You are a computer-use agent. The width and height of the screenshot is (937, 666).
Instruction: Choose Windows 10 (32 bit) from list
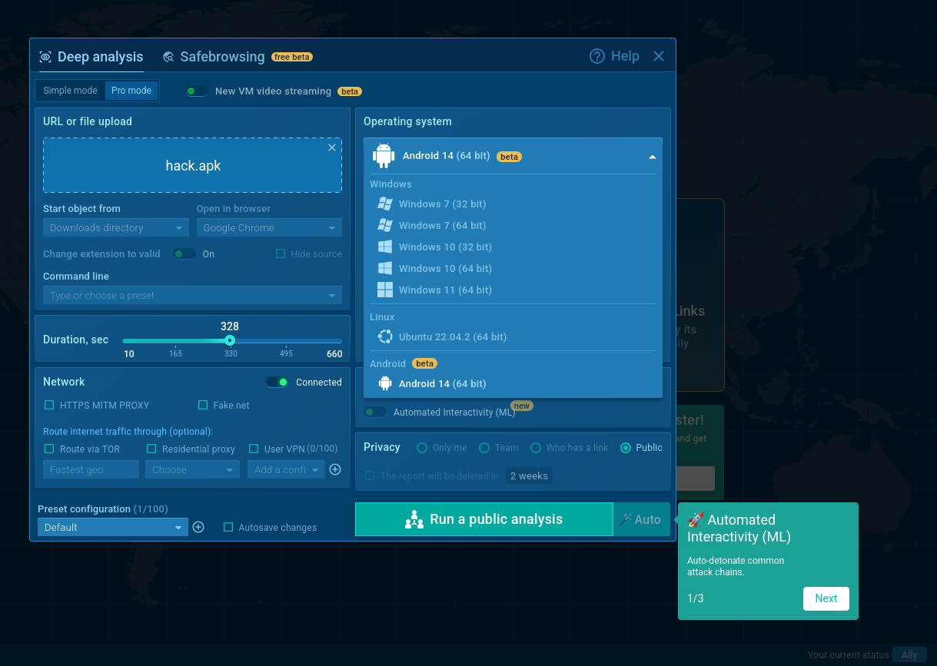click(x=513, y=247)
